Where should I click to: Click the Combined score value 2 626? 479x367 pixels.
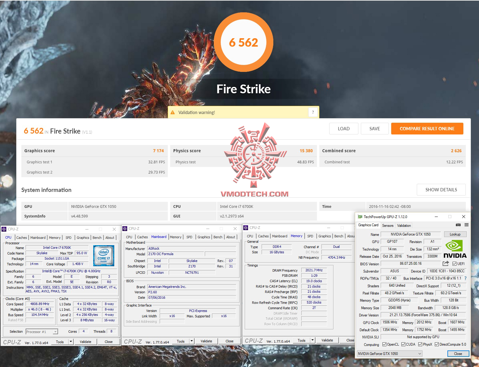tap(456, 151)
